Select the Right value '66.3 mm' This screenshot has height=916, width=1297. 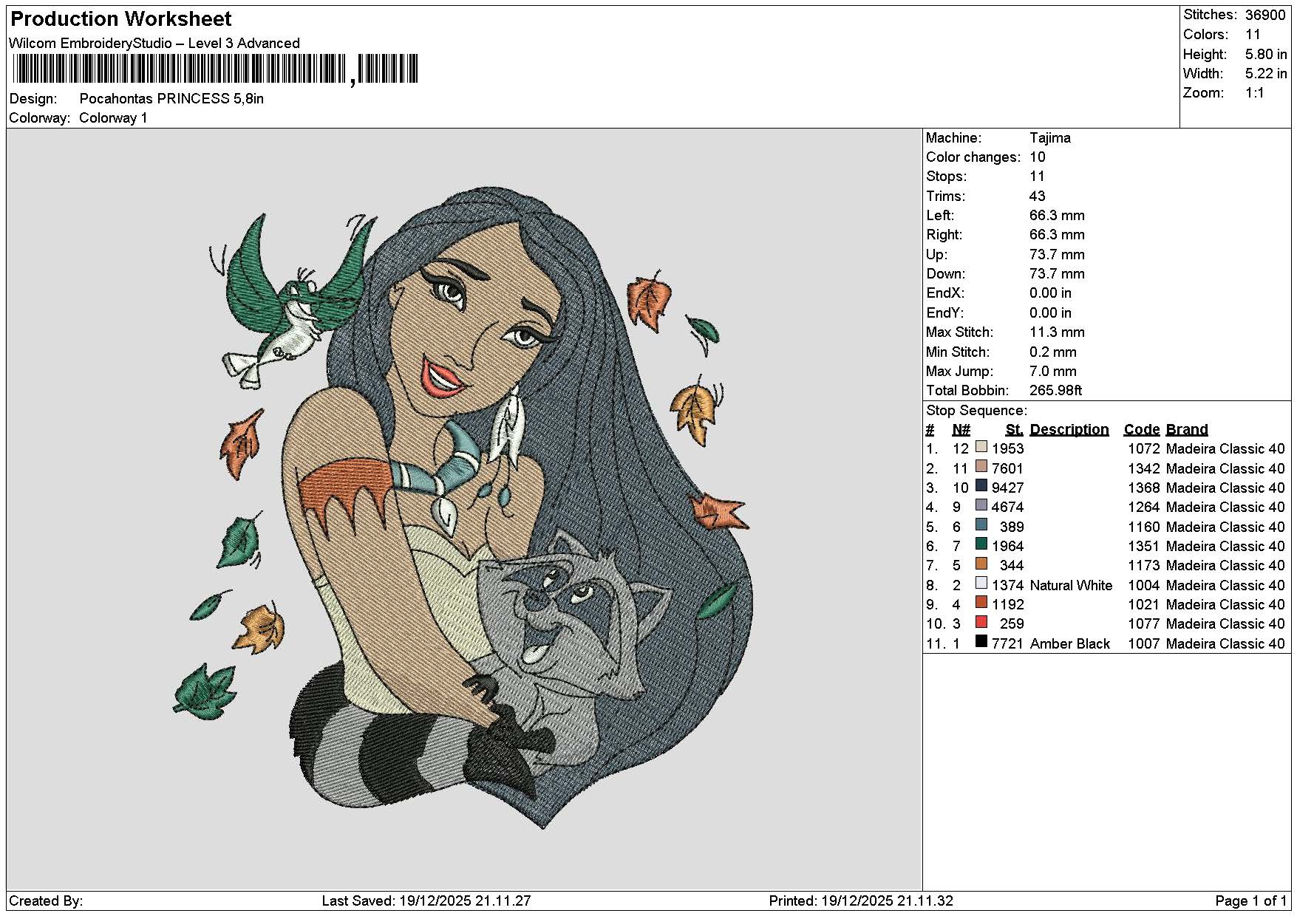pos(1057,235)
